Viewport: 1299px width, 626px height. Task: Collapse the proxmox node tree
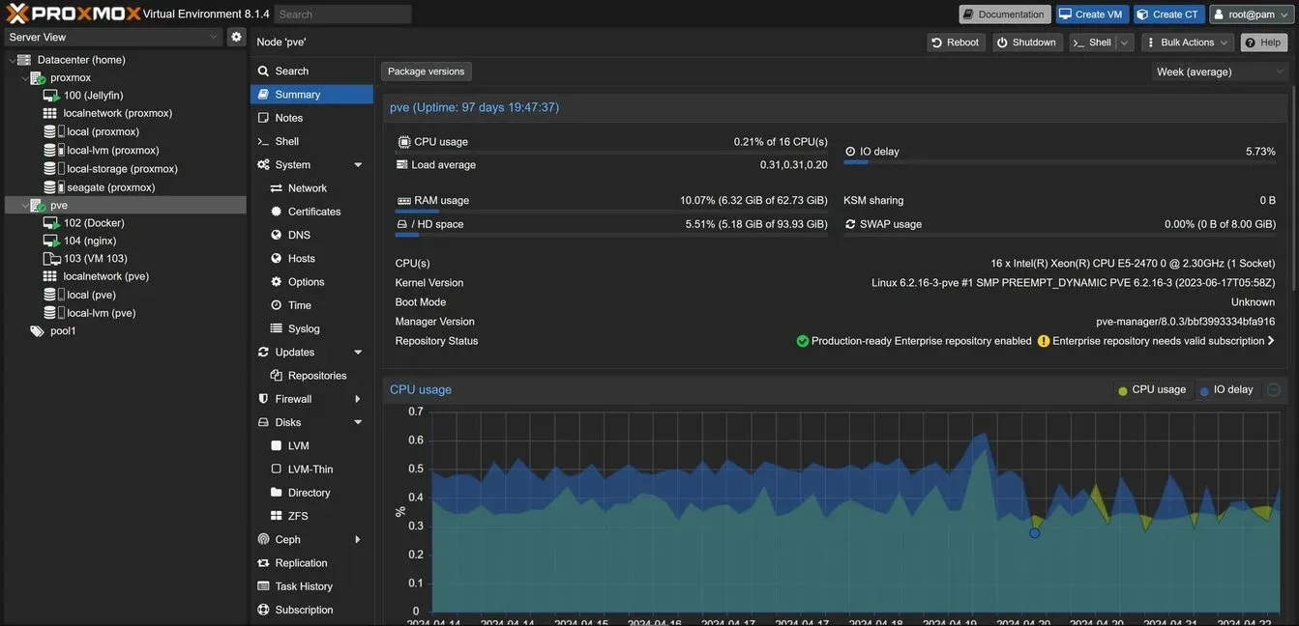[x=25, y=78]
